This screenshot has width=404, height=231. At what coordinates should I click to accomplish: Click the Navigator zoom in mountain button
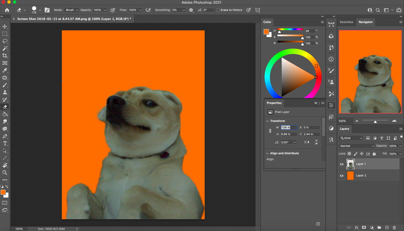[x=394, y=121]
